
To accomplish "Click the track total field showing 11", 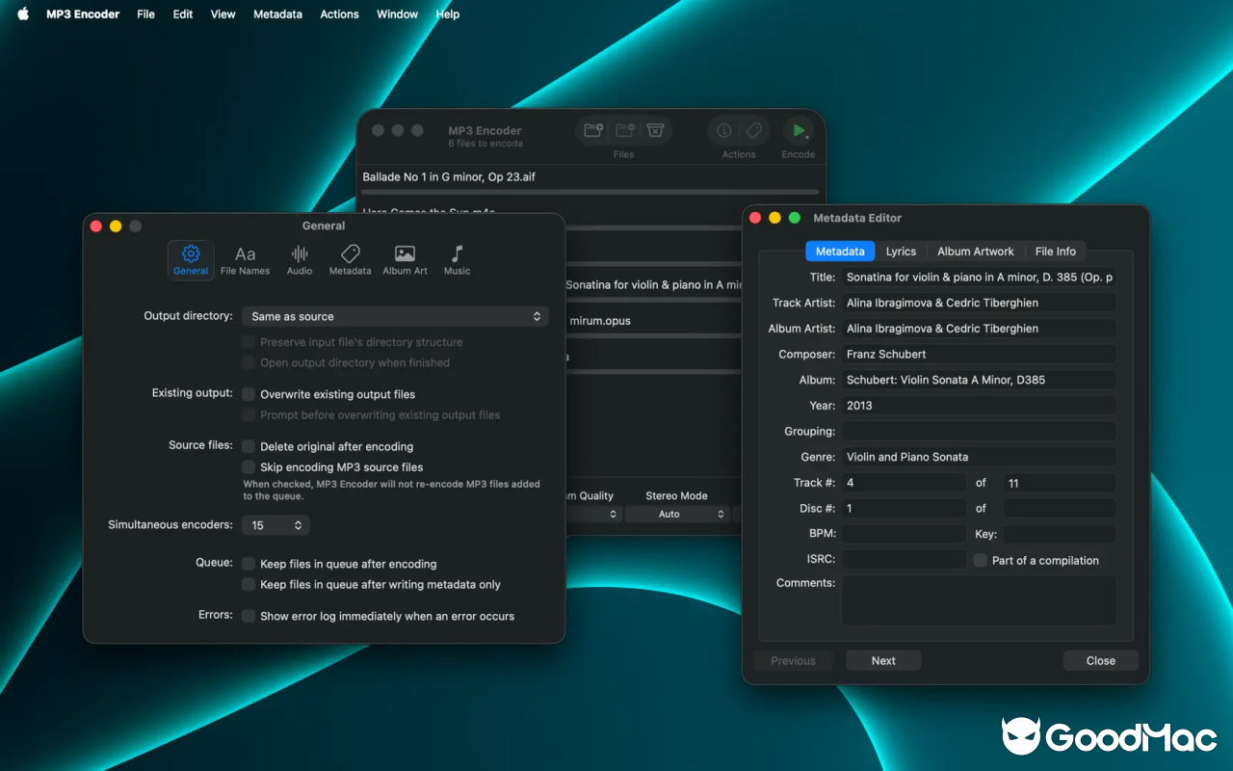I will [x=1060, y=483].
